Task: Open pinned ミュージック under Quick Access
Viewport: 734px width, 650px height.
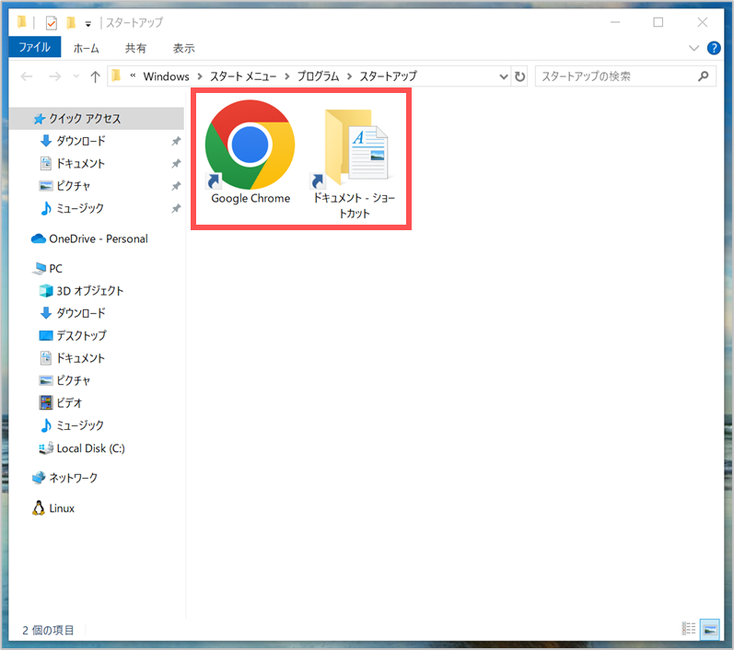Action: click(79, 208)
